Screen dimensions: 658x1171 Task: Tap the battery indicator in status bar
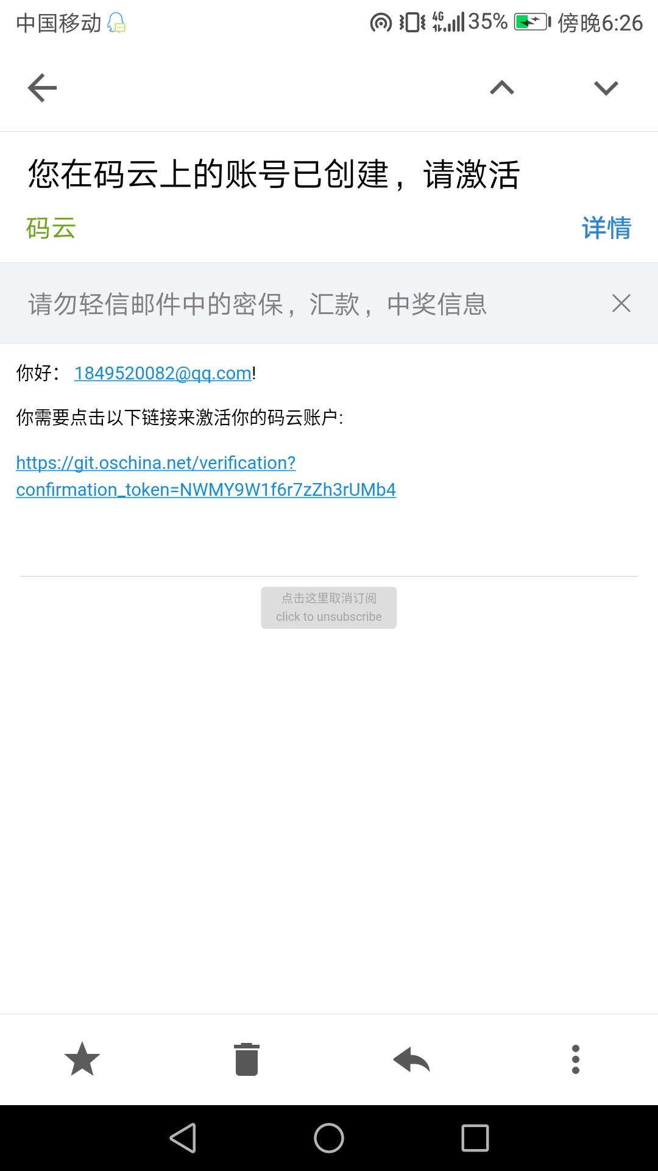pos(532,23)
